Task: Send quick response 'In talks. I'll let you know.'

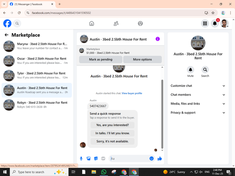Action: 112,133
